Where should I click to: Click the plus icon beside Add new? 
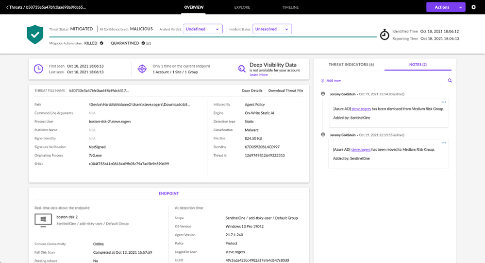[x=322, y=81]
